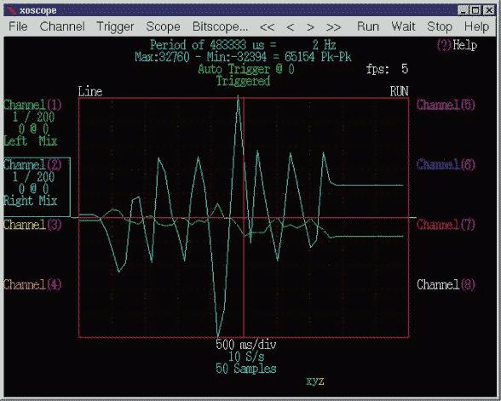
Task: Click the (?)Help label in scope display
Action: click(x=457, y=45)
